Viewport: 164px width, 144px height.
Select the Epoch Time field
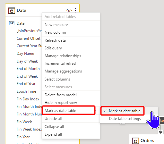coord(26,91)
